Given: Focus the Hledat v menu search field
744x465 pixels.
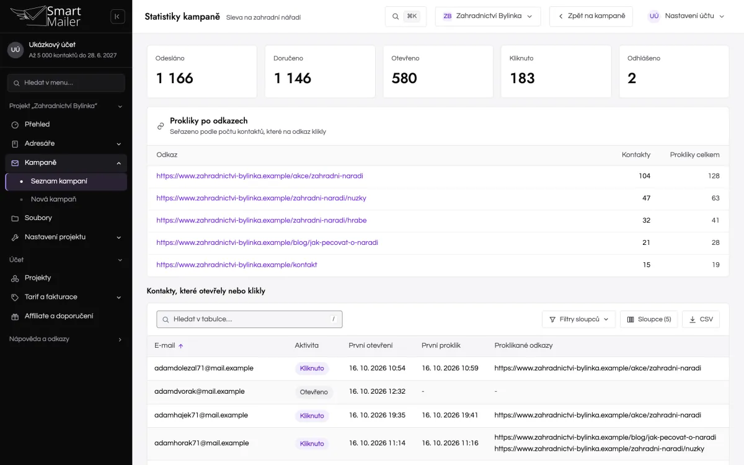Looking at the screenshot, I should click(66, 83).
